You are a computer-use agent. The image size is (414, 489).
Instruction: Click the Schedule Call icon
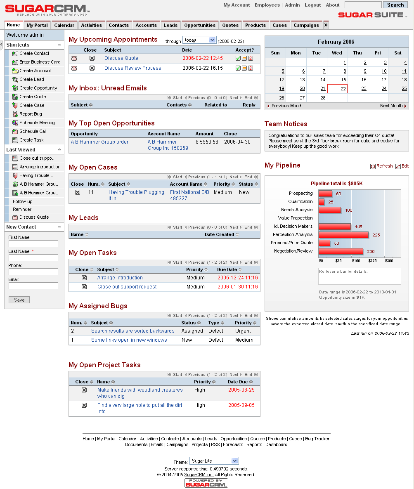(x=15, y=132)
